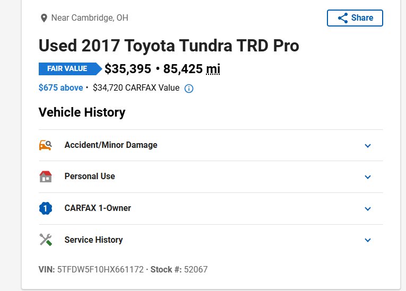
Task: Expand the CARFAX 1-Owner chevron
Action: tap(368, 209)
